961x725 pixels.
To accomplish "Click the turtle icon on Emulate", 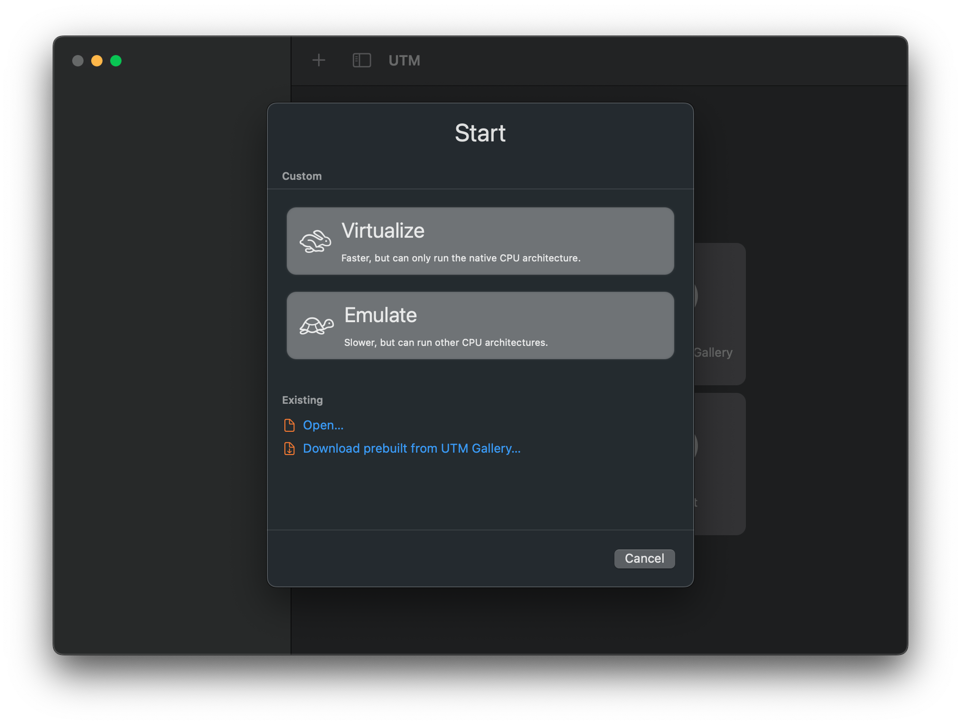I will click(x=316, y=325).
